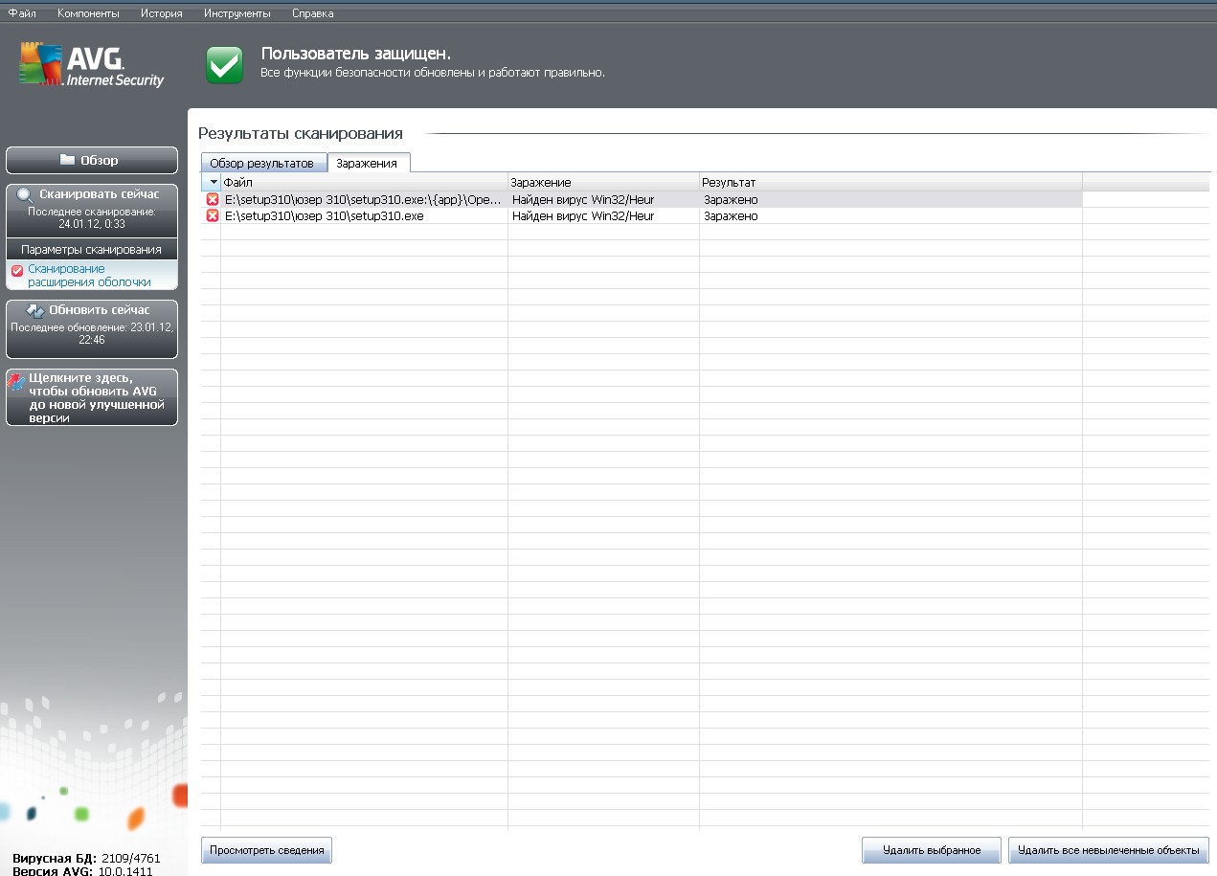Viewport: 1217px width, 876px height.
Task: Open the Обзор section in sidebar
Action: [x=92, y=160]
